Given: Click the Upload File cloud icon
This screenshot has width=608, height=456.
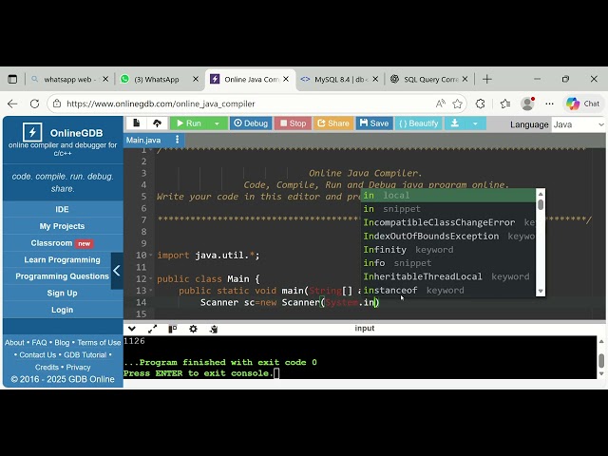Looking at the screenshot, I should point(157,123).
